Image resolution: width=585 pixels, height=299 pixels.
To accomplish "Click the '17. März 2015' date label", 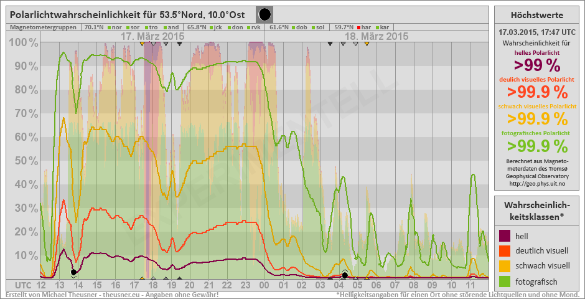I will [152, 36].
